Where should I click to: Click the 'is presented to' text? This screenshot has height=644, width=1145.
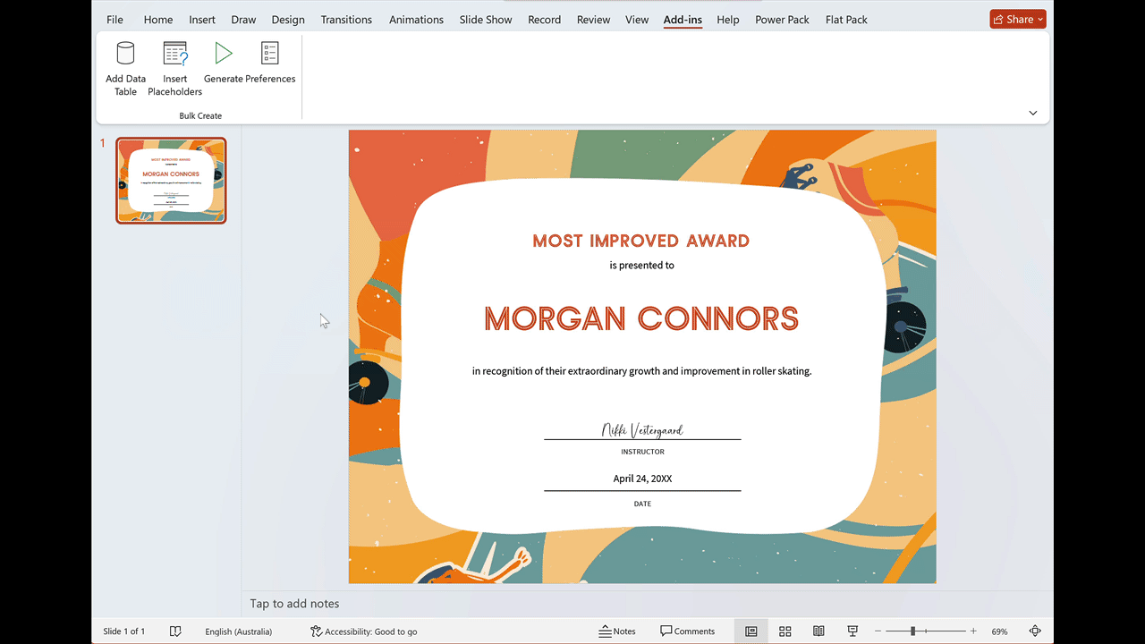642,265
